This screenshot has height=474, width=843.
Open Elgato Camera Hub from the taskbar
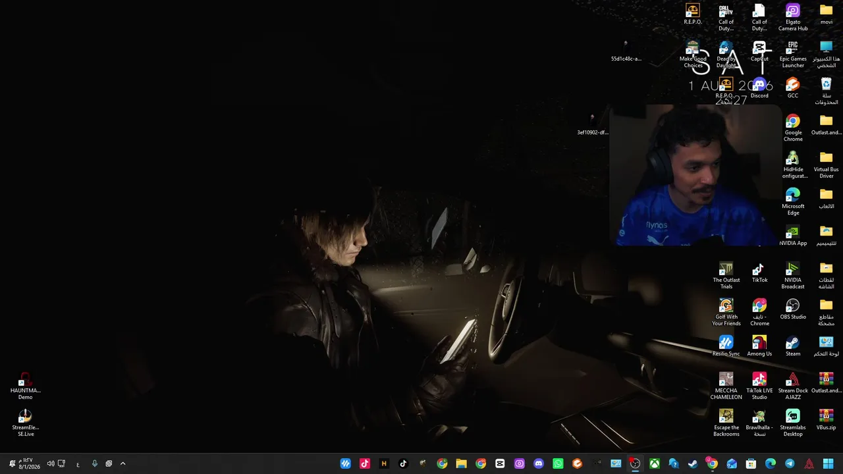[x=520, y=463]
